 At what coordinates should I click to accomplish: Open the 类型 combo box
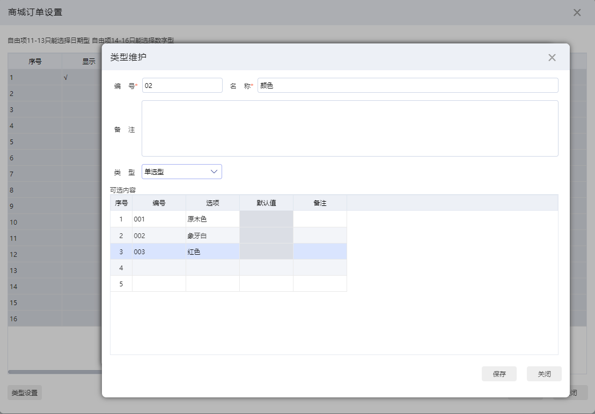(182, 172)
